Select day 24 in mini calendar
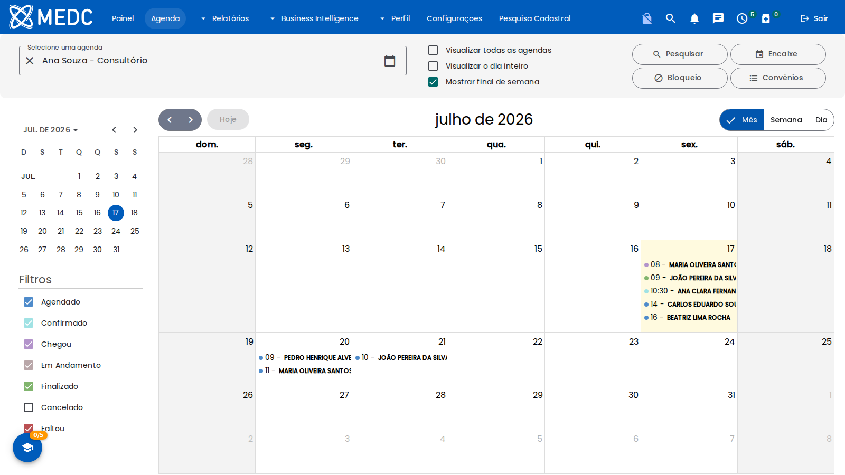 [116, 231]
